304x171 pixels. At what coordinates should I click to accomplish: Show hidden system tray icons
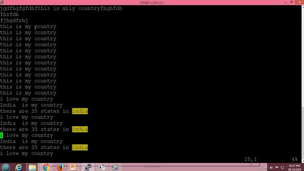point(261,168)
